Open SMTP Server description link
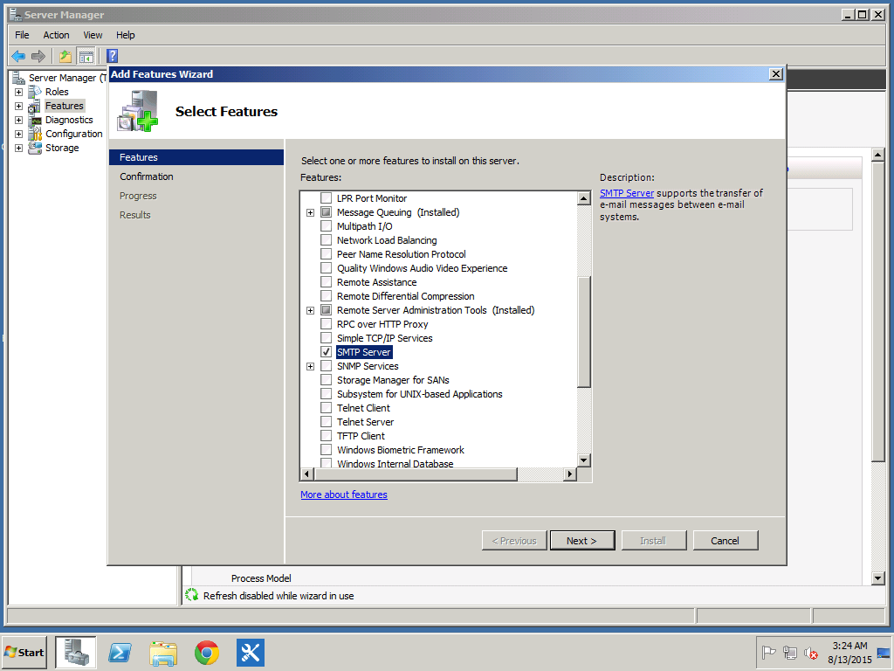Screen dimensions: 894x671 (627, 193)
